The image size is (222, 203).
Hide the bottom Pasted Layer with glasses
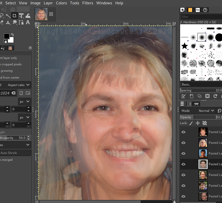[x=183, y=196]
